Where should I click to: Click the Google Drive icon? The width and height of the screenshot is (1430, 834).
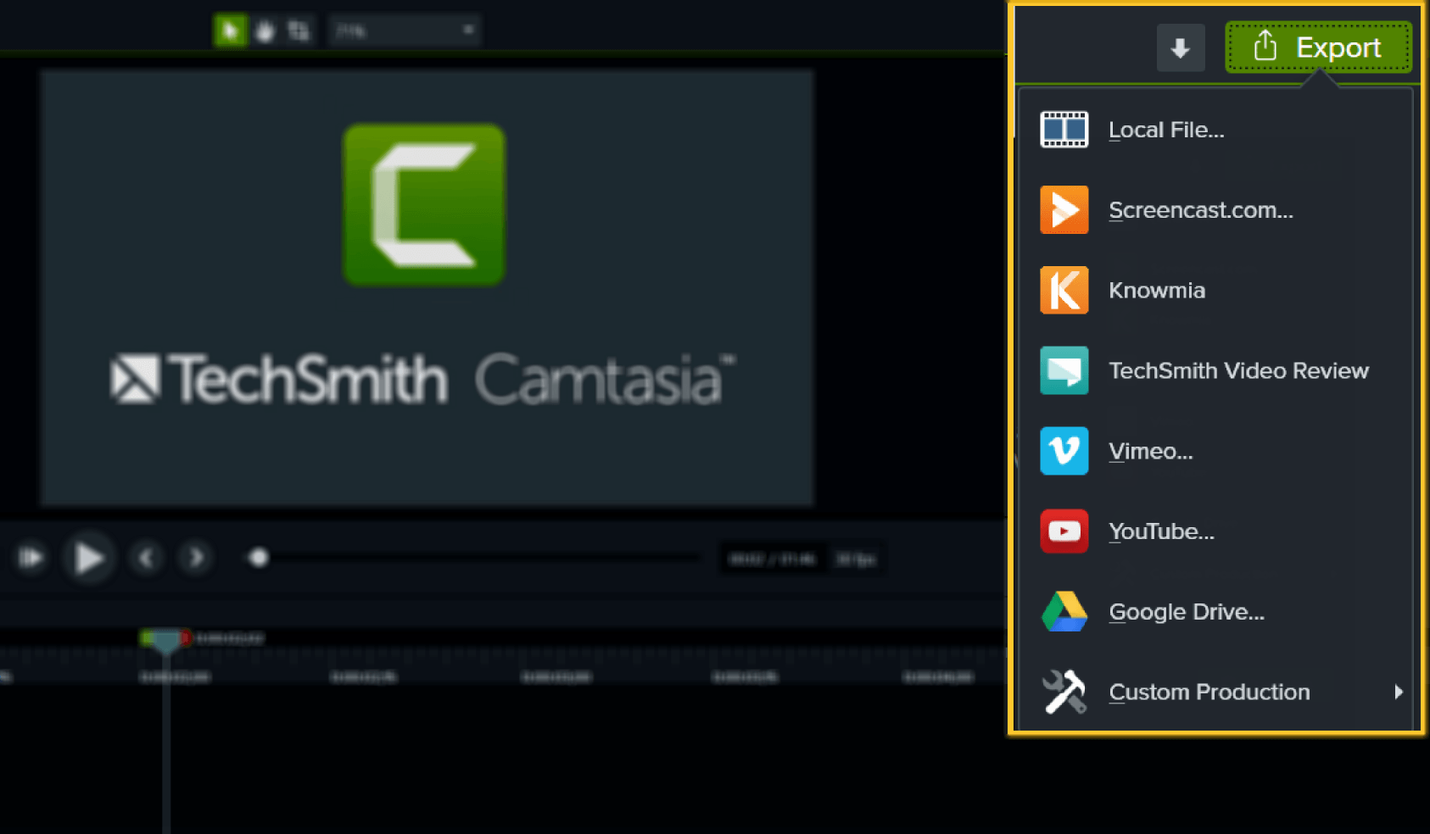(x=1064, y=612)
